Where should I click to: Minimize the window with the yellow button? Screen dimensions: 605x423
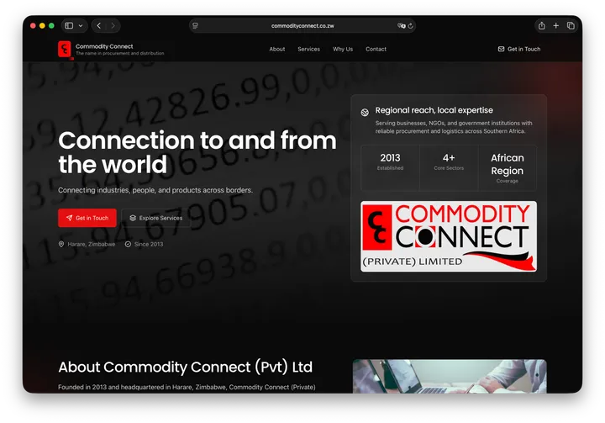click(43, 26)
